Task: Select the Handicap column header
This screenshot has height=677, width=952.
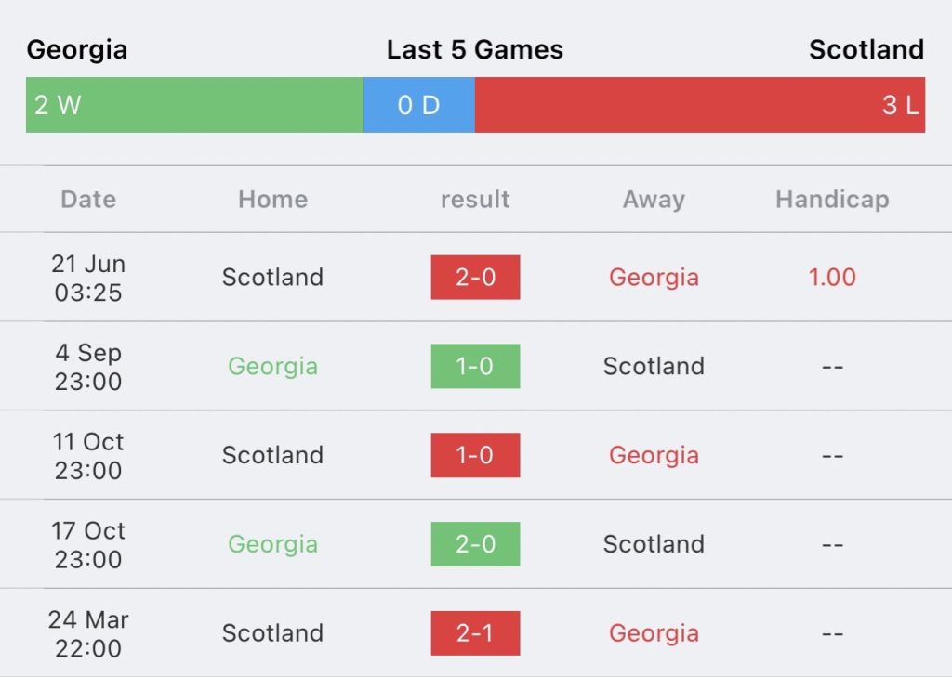Action: (x=832, y=200)
